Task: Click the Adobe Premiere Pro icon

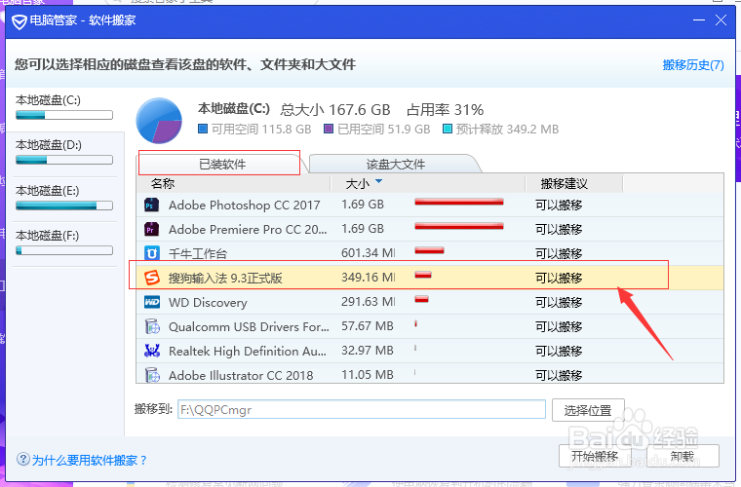Action: (x=152, y=230)
